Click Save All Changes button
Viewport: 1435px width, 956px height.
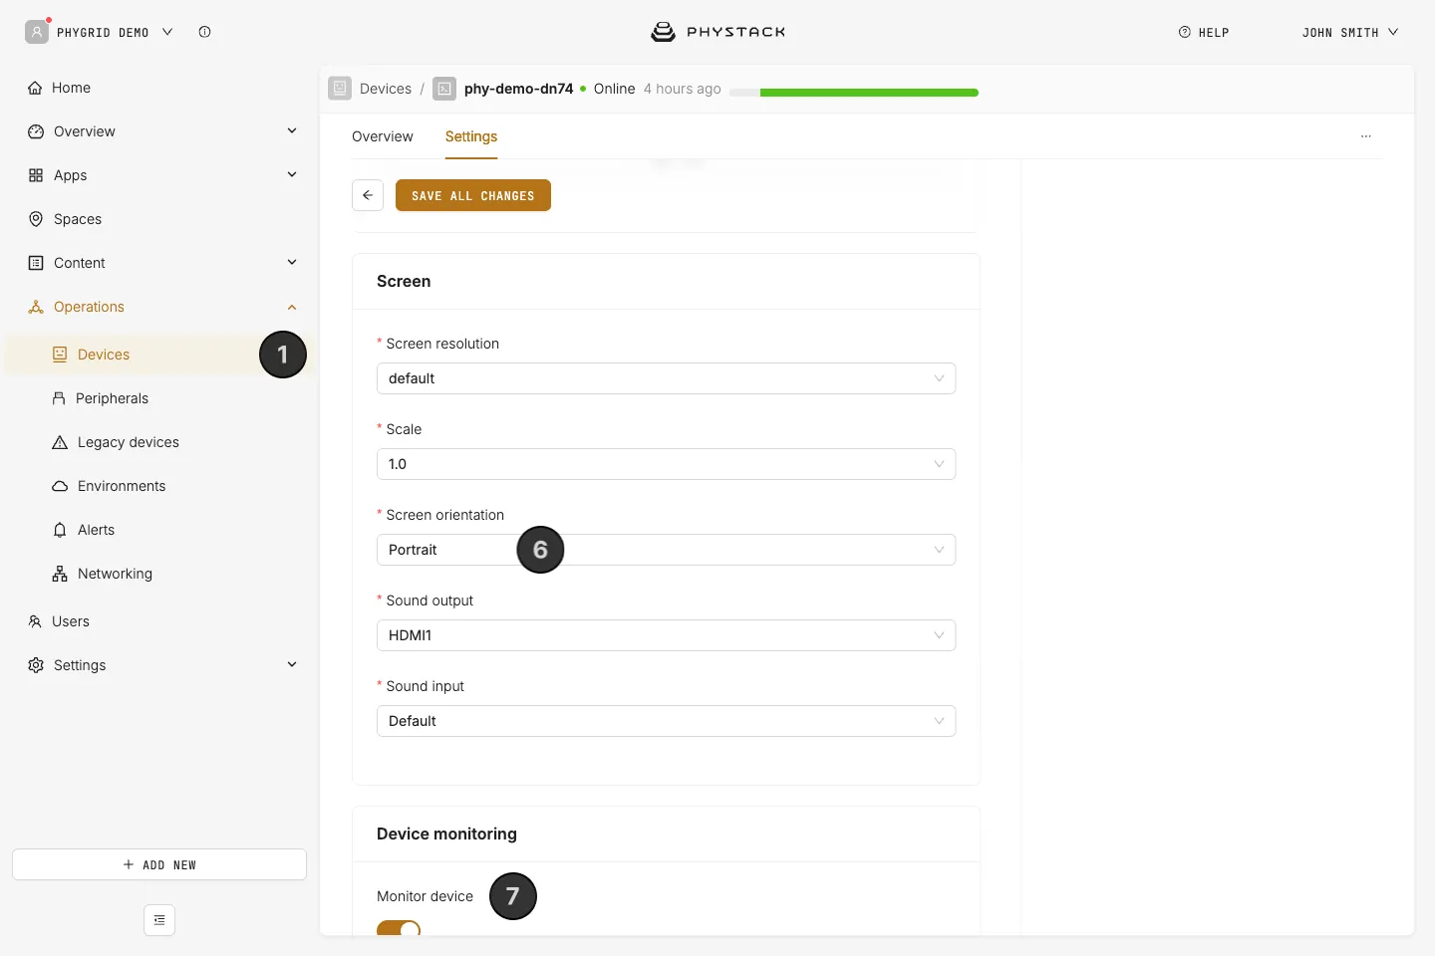click(473, 195)
